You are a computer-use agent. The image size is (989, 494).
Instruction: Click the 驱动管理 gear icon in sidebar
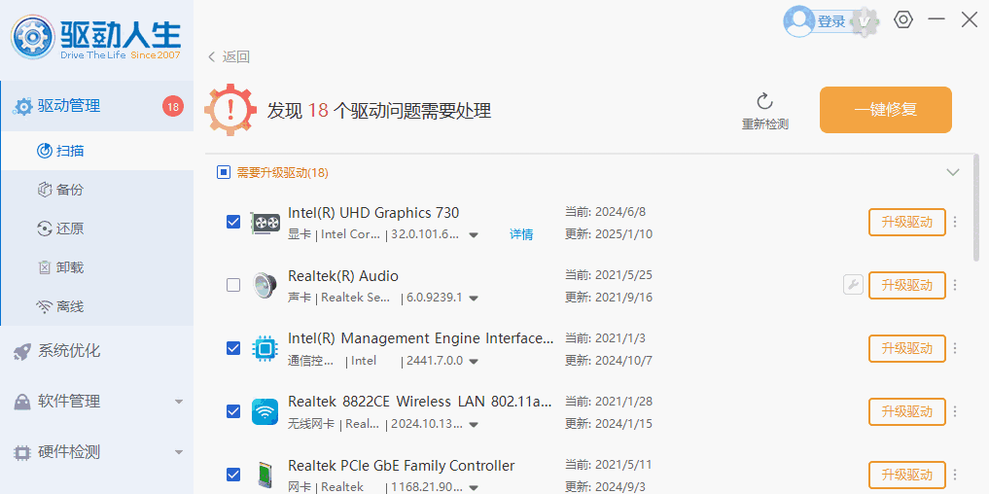23,107
